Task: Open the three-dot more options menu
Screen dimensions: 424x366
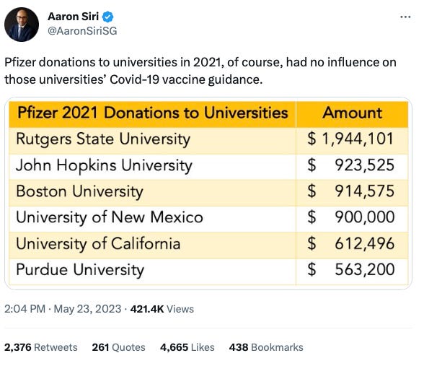Action: click(405, 17)
